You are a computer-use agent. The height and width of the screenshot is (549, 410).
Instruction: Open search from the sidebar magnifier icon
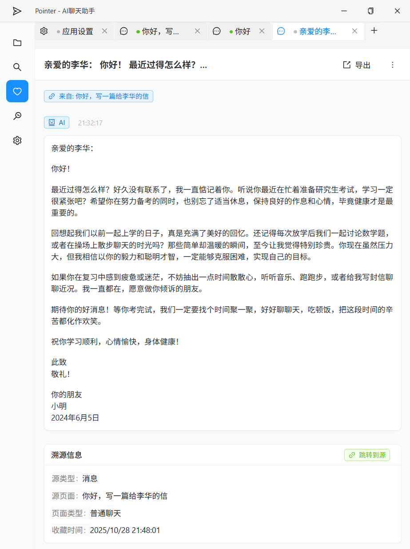click(x=17, y=67)
